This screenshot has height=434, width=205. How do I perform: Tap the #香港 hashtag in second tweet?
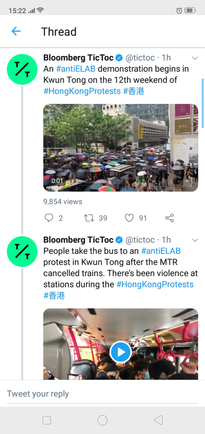pos(54,296)
